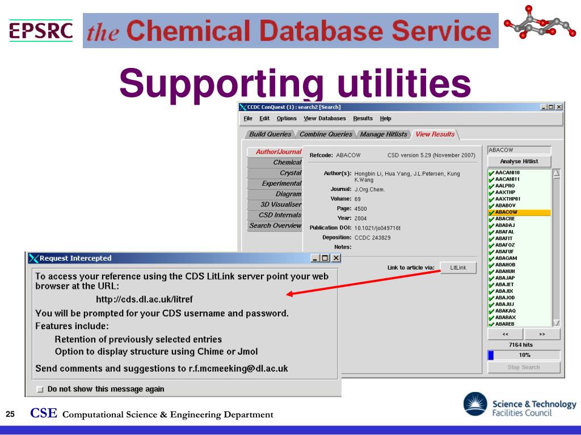Select ABAREB in the hitlist
Screen dimensions: 581x435
505,324
